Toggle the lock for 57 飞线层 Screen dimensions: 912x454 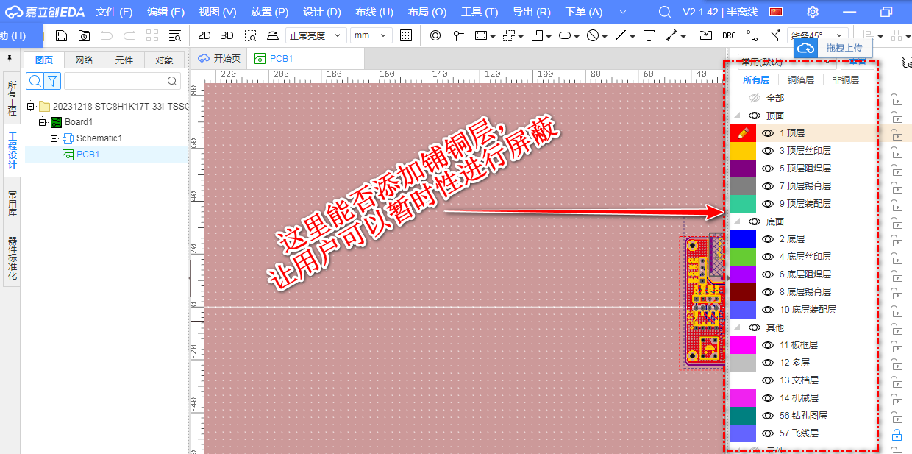[x=897, y=436]
